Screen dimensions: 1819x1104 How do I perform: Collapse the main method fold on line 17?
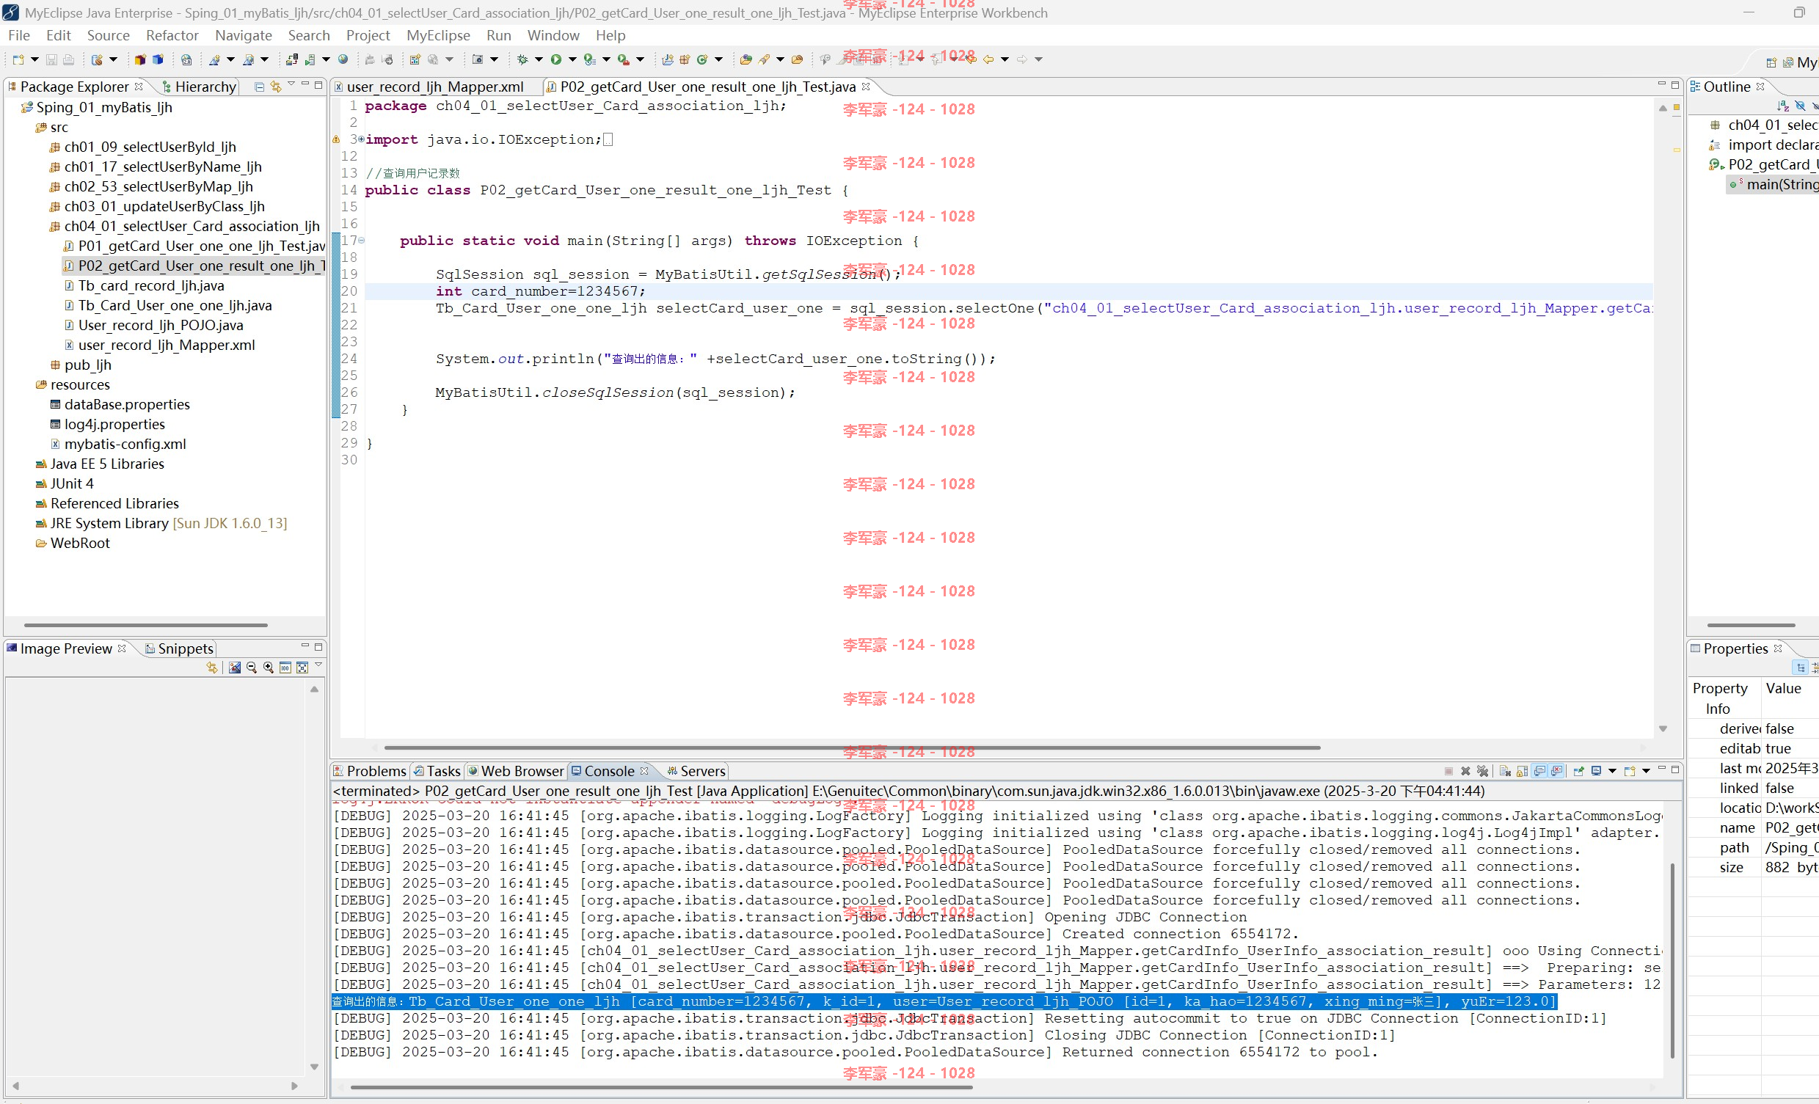(361, 240)
